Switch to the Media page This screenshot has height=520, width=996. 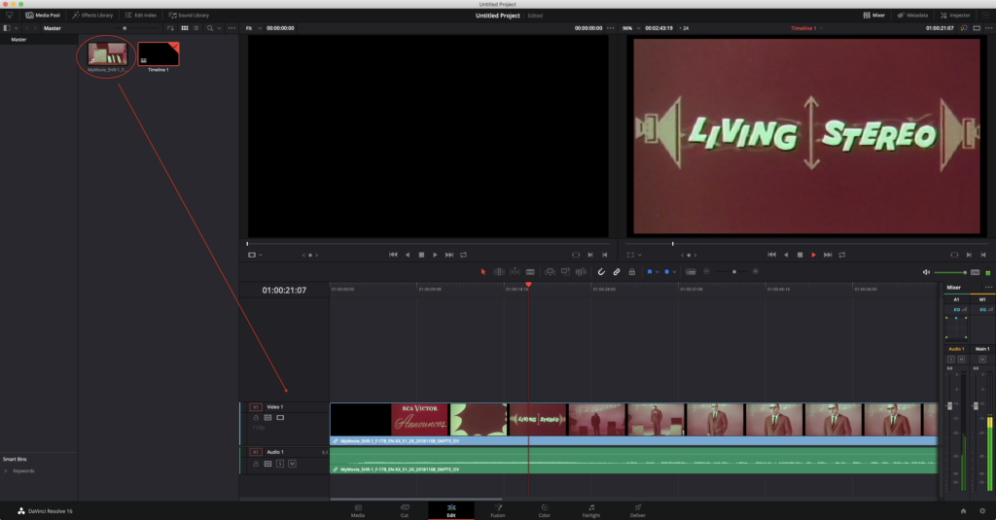(x=358, y=510)
